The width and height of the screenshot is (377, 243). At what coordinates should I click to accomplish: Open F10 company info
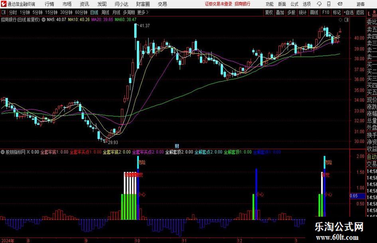pyautogui.click(x=326, y=12)
